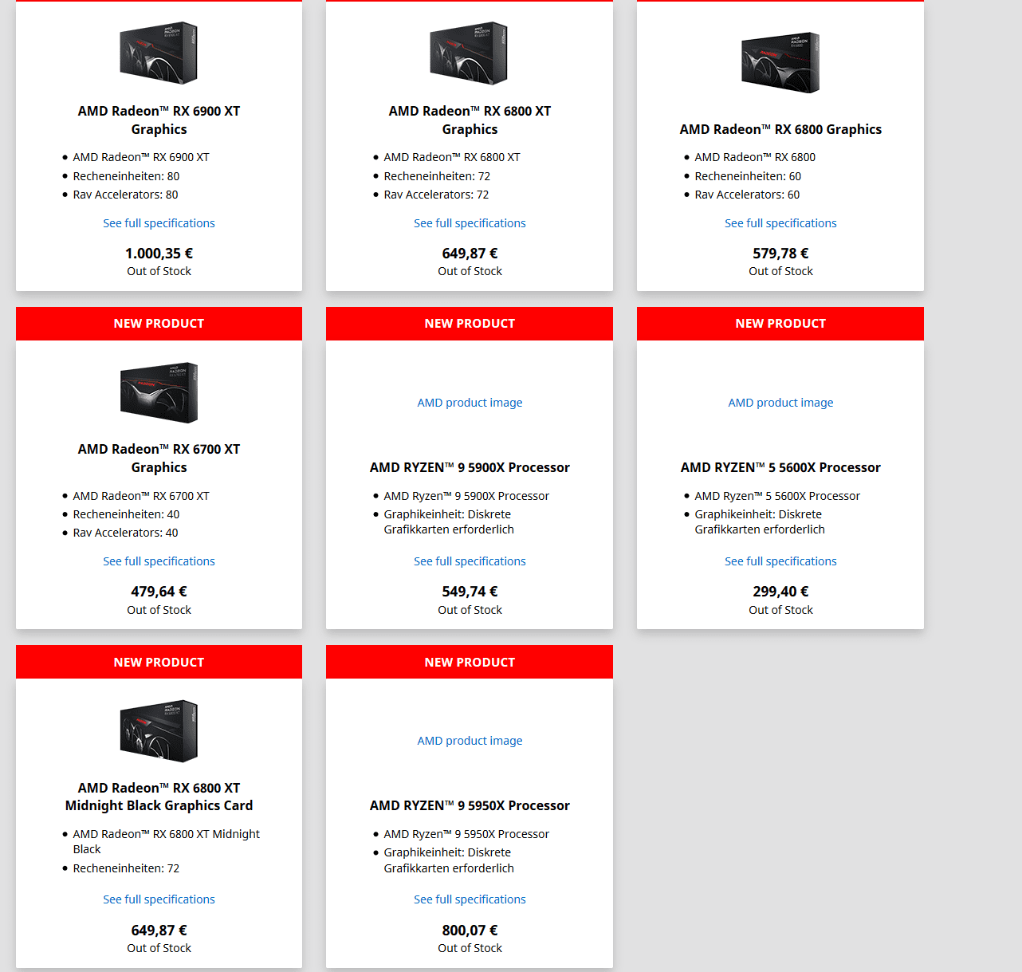See full specifications for Ryzen 9 5900X
The height and width of the screenshot is (972, 1022).
click(x=470, y=561)
